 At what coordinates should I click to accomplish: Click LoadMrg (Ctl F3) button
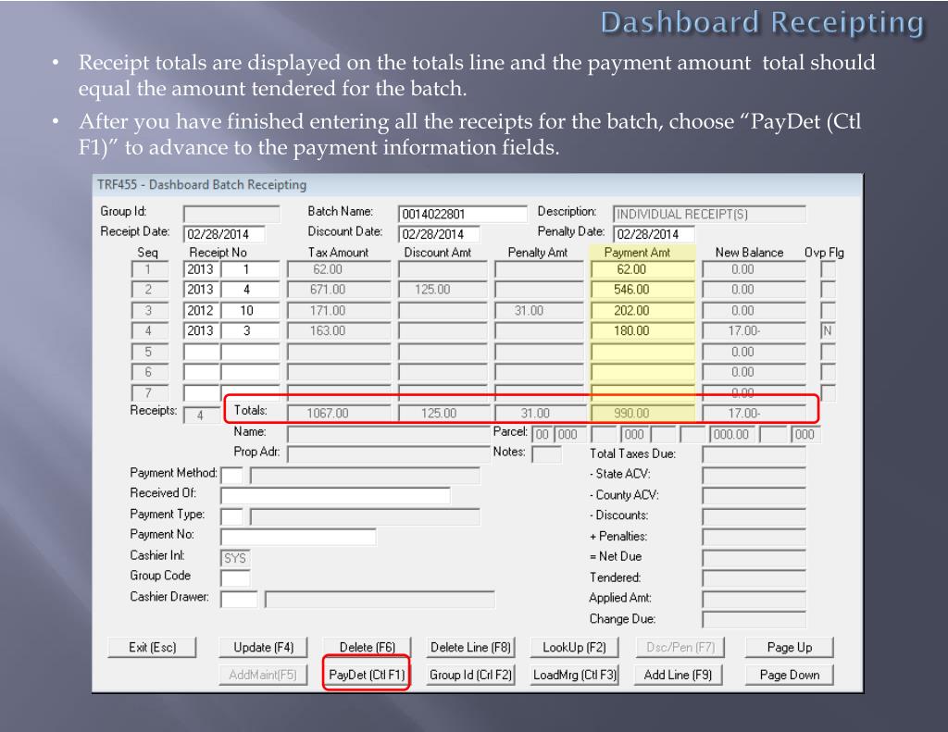tap(574, 675)
